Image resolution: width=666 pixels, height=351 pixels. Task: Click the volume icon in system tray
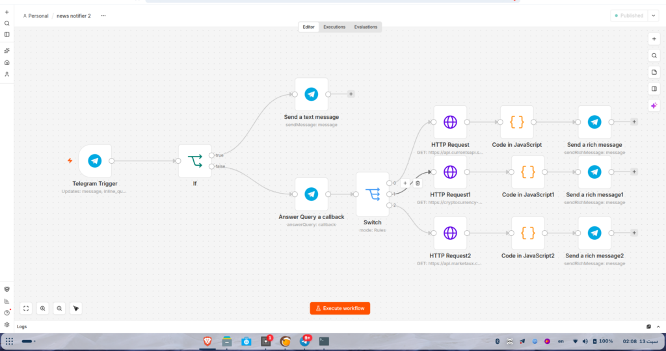pyautogui.click(x=585, y=341)
